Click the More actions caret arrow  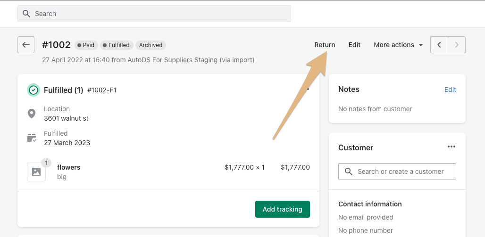pos(421,45)
